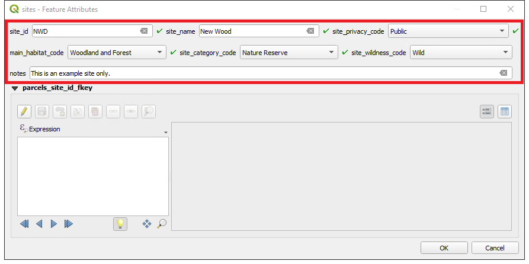Click the main_habitat_code label
Screen dimensions: 529x264
pyautogui.click(x=37, y=53)
